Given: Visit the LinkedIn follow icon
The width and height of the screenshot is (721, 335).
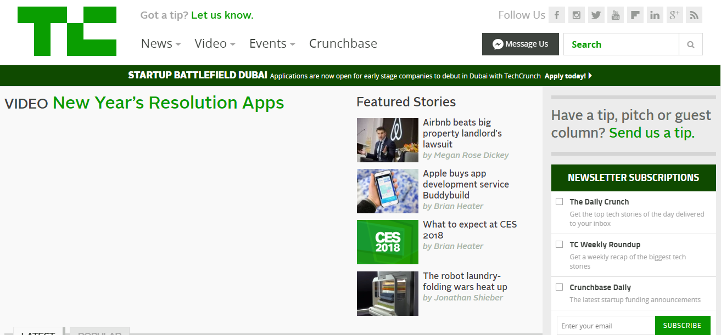Looking at the screenshot, I should 655,15.
